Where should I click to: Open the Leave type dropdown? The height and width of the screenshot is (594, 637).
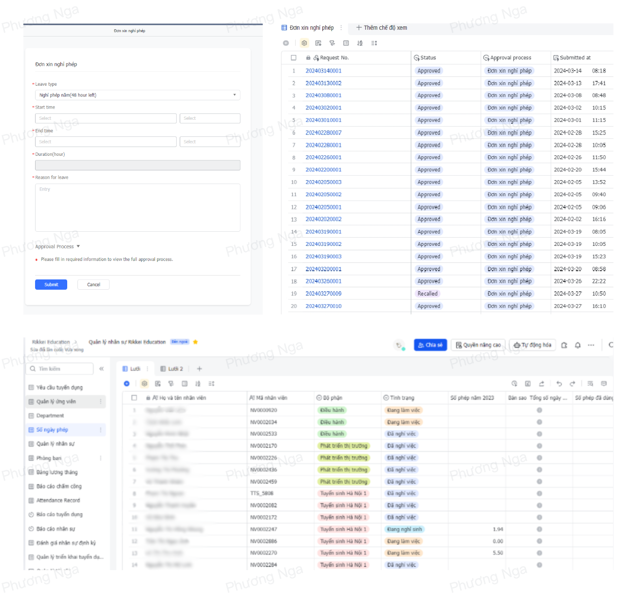137,95
